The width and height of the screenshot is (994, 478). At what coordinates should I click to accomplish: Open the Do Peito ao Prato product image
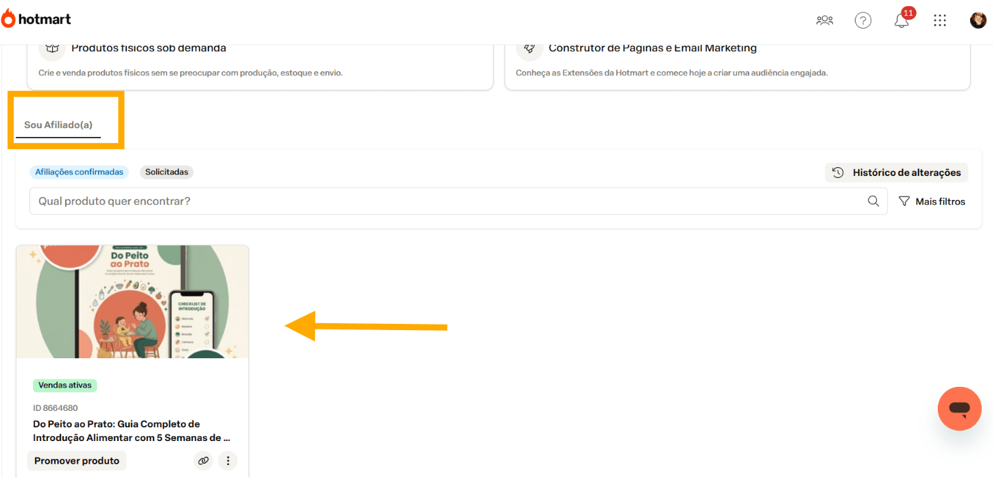click(132, 302)
